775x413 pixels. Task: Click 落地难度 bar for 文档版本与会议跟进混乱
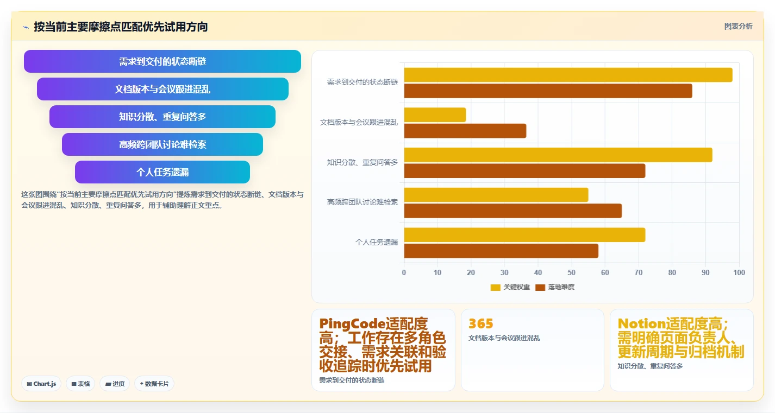tap(465, 131)
